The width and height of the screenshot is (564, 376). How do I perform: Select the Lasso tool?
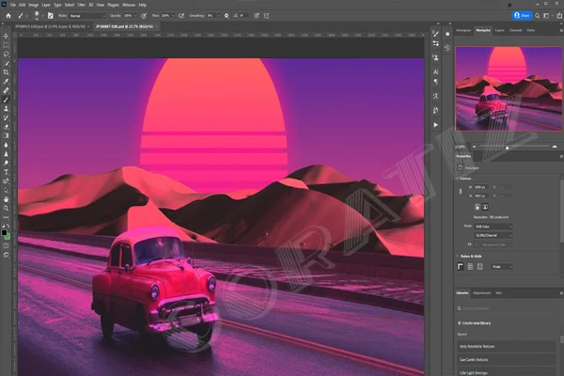[x=6, y=54]
